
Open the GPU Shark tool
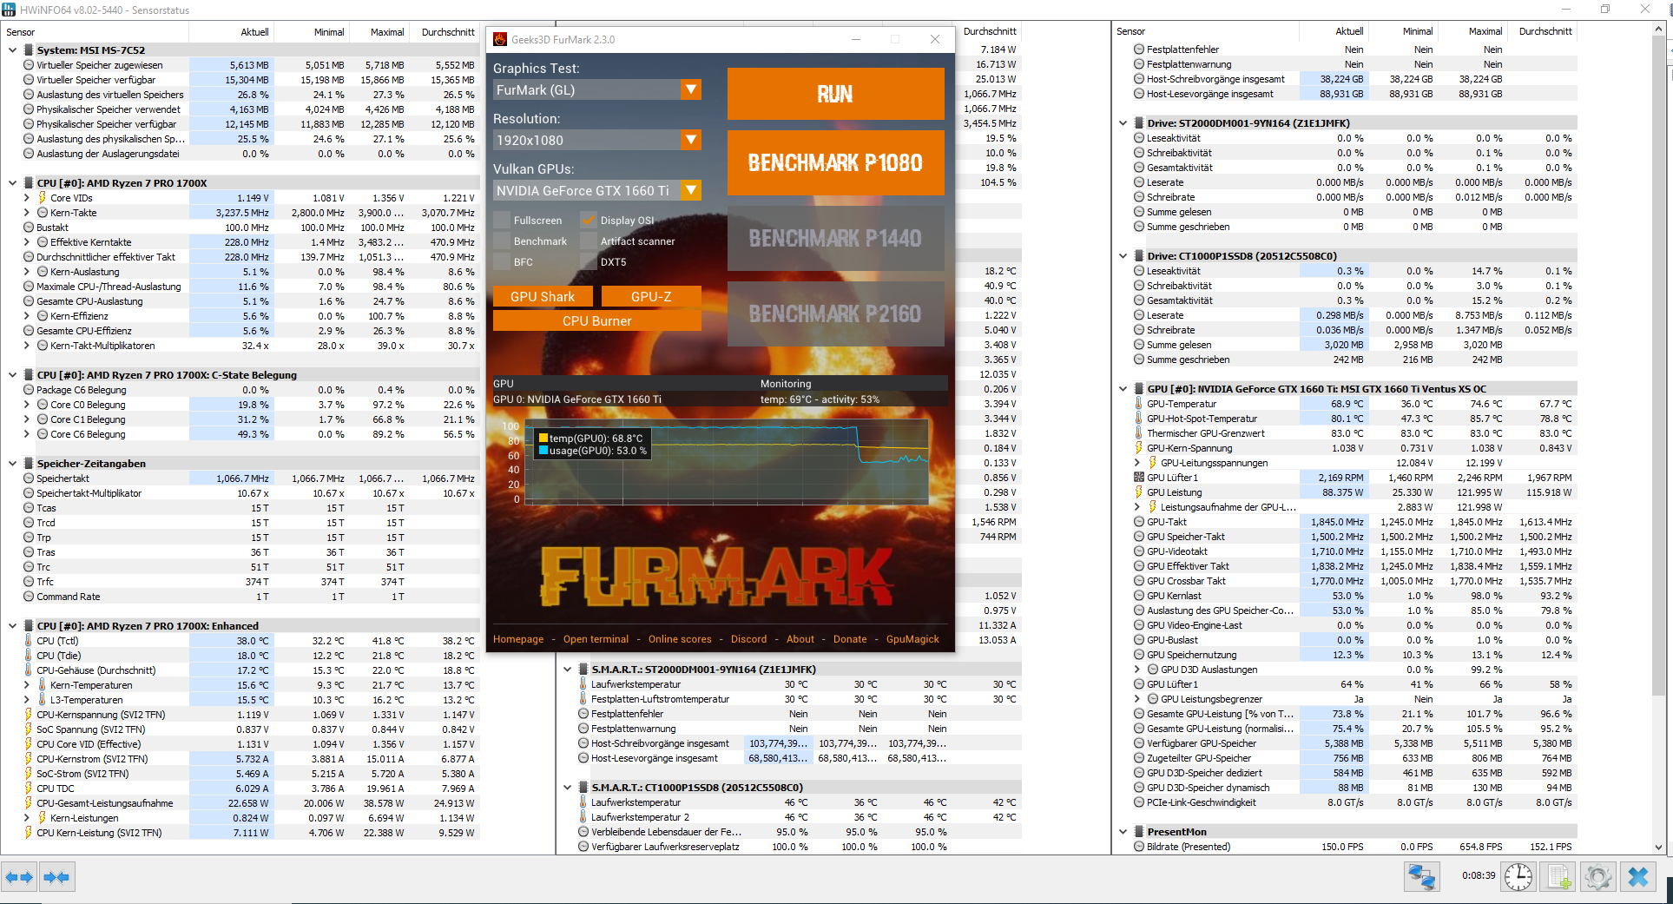[x=543, y=297]
